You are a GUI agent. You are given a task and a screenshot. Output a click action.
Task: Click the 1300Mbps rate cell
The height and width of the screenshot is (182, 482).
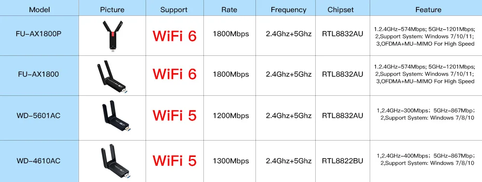[231, 161]
